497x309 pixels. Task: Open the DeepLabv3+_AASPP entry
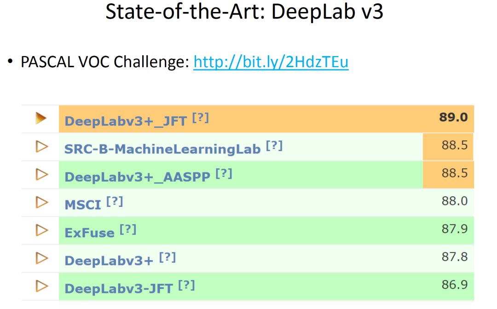[137, 177]
